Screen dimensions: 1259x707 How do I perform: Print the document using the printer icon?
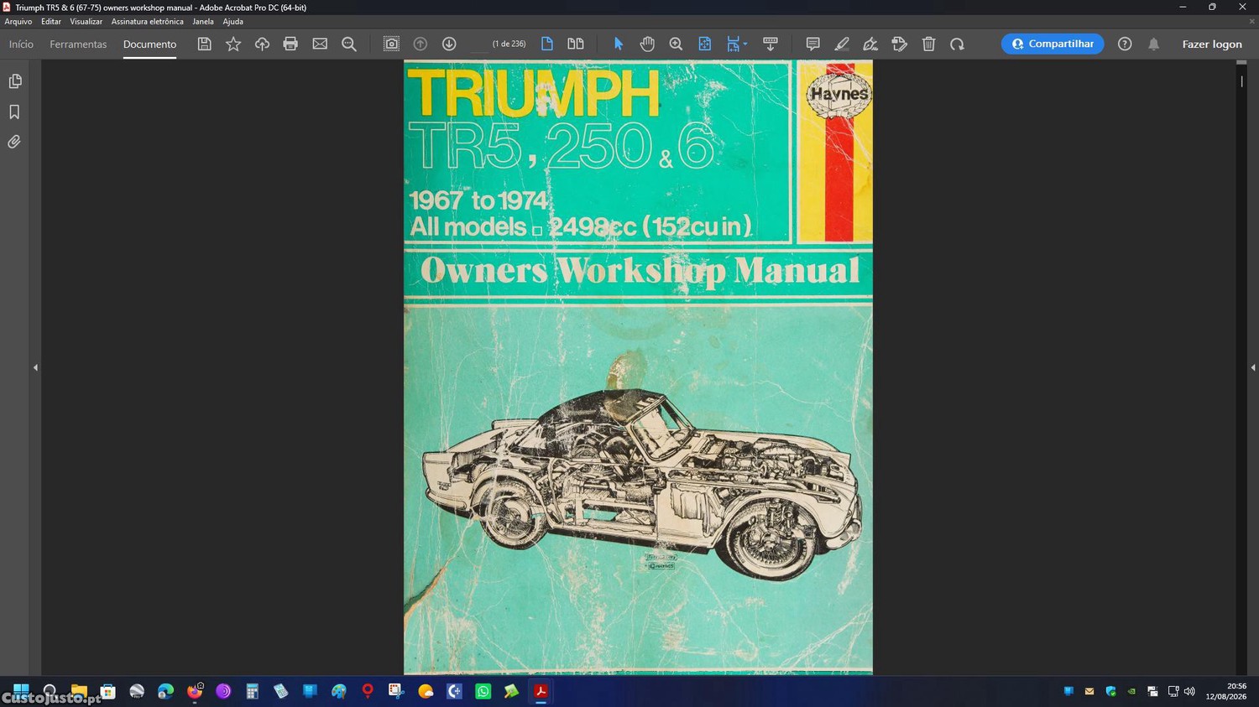[x=290, y=44]
